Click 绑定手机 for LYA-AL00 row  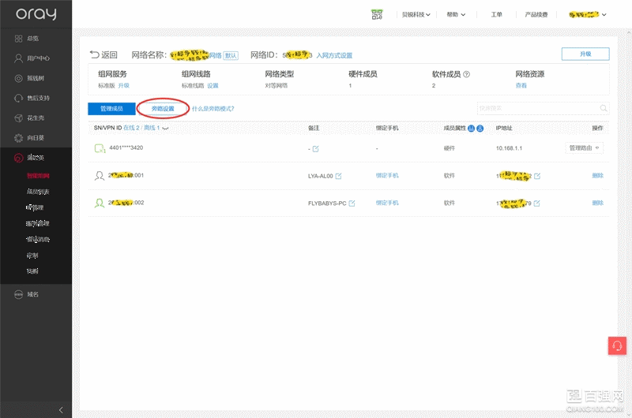[x=387, y=175]
